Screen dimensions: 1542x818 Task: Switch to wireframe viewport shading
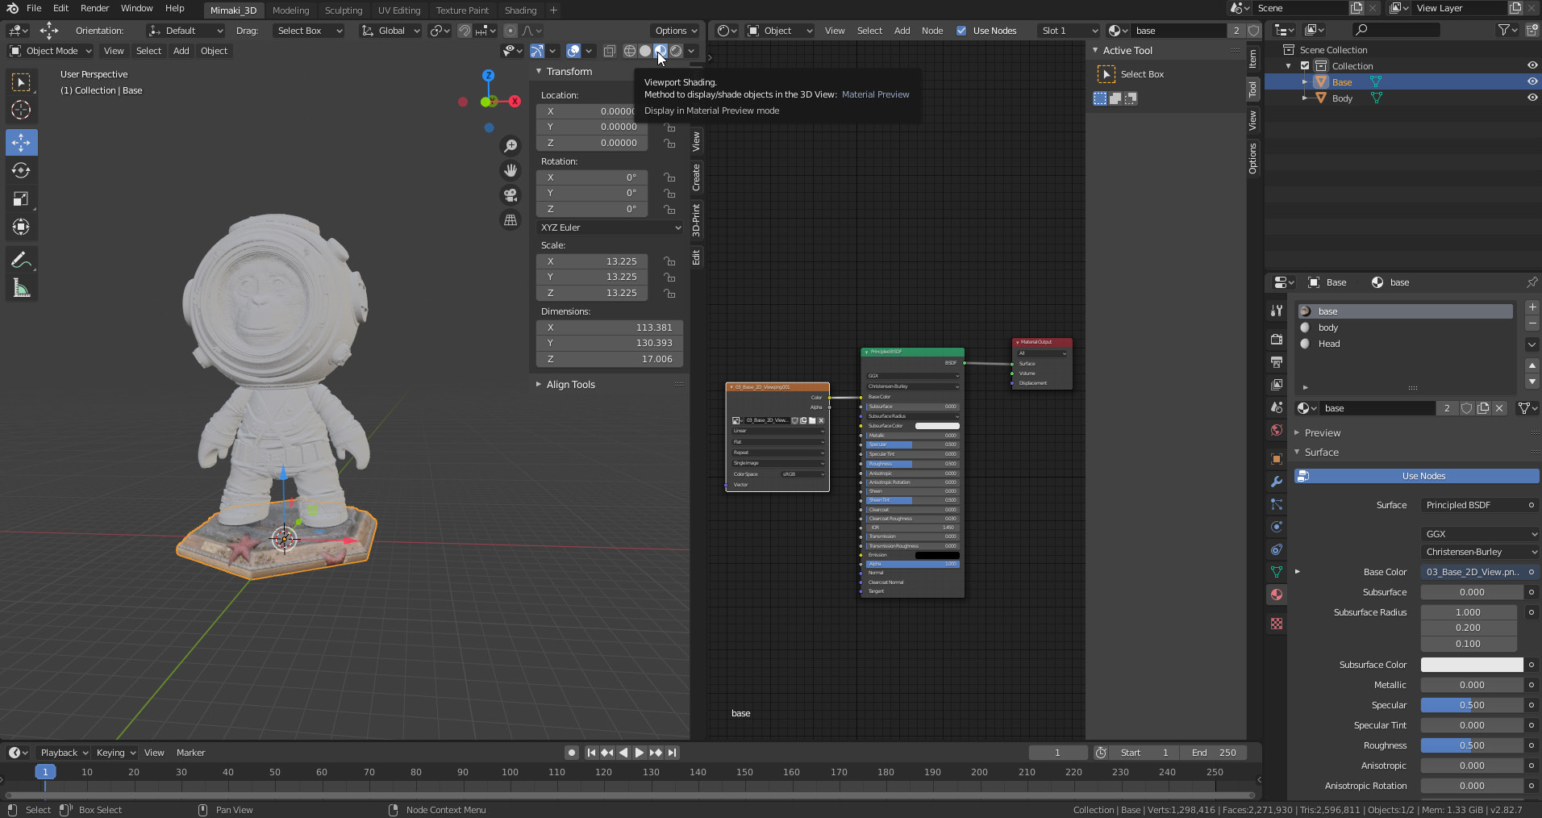click(630, 51)
